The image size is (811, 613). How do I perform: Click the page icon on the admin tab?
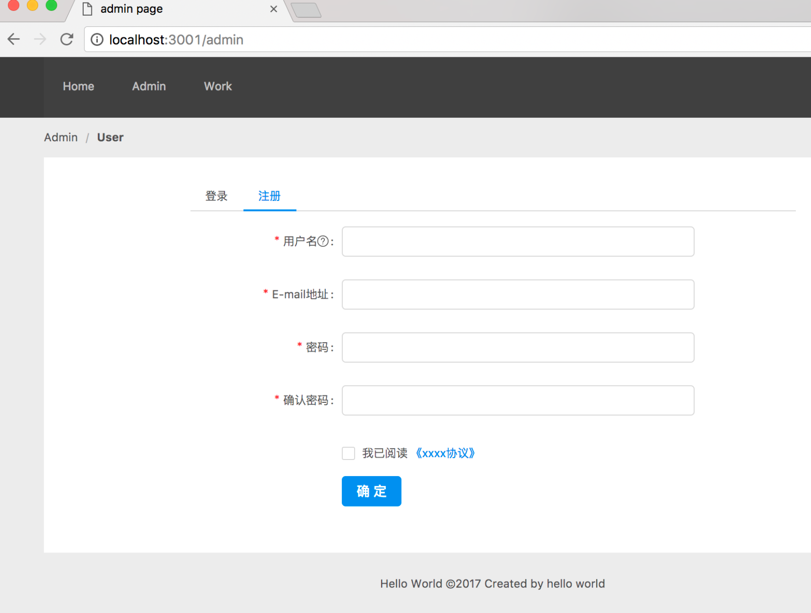pos(88,9)
